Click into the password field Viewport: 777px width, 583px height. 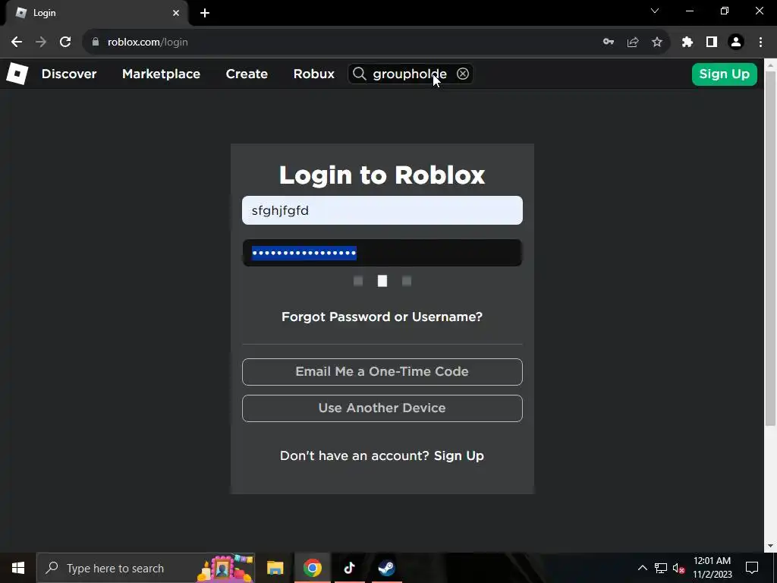[x=382, y=253]
